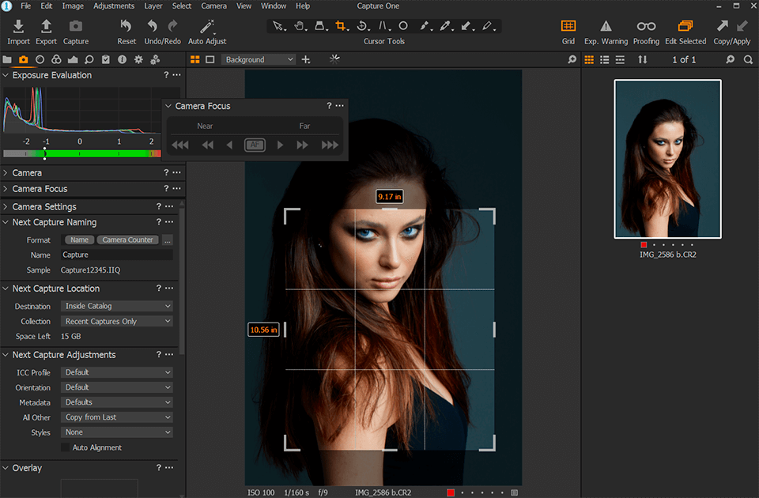
Task: Open the Layer menu
Action: [153, 6]
